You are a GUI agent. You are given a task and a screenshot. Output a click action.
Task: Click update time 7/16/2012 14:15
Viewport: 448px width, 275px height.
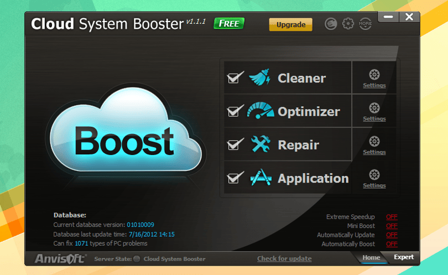152,235
